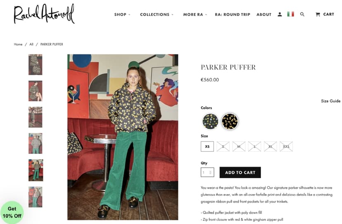Expand the COLLECTIONS dropdown menu
Screen dimensions: 342x224
point(157,14)
